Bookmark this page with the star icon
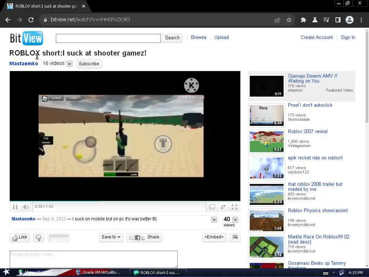 [289, 20]
